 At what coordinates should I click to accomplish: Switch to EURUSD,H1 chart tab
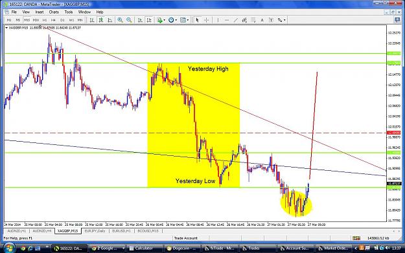(x=121, y=231)
